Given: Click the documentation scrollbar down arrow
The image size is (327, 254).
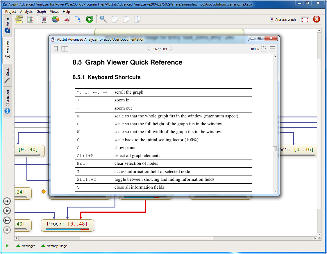Looking at the screenshot, I should 275,192.
